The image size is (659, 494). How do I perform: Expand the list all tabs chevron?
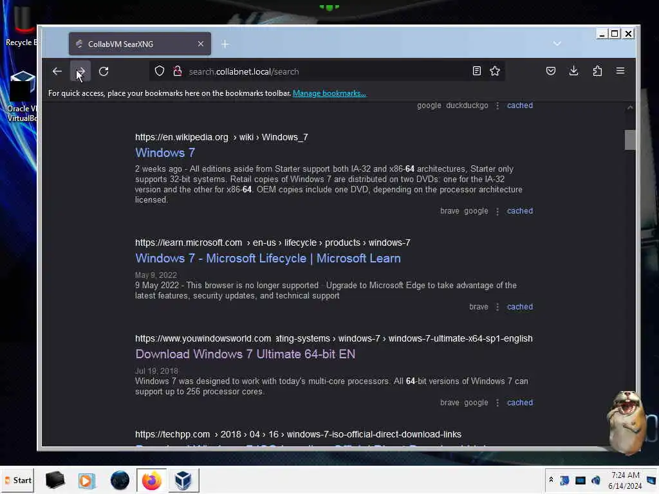(x=557, y=44)
